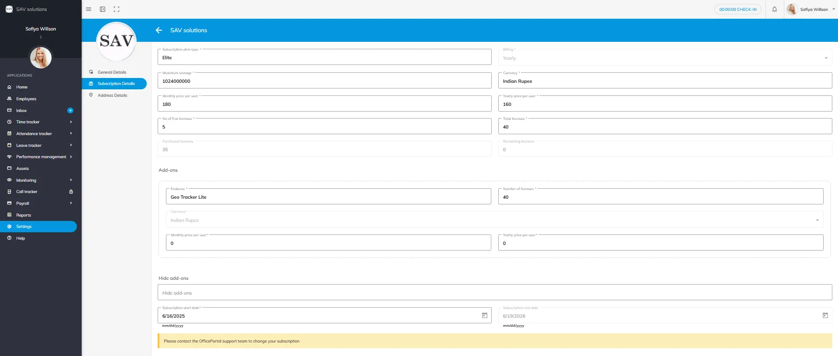Click the Hide add-ons input field
Image resolution: width=838 pixels, height=356 pixels.
click(x=494, y=293)
